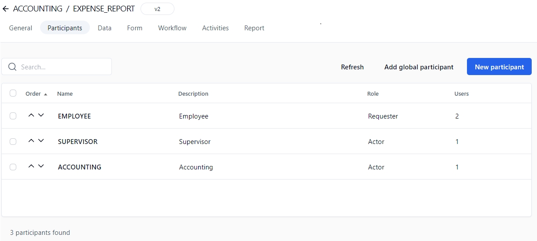Sort by the Order column header
537x241 pixels.
(x=33, y=94)
